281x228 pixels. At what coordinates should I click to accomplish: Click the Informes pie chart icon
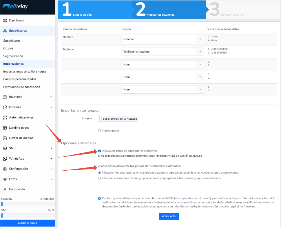5,107
